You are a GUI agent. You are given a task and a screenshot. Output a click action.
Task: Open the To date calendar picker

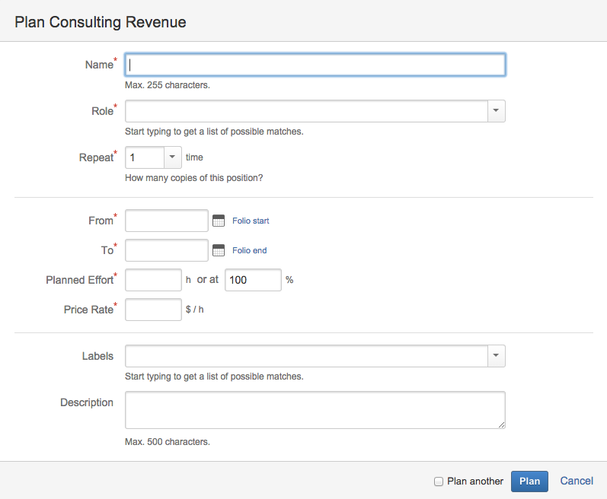point(219,250)
